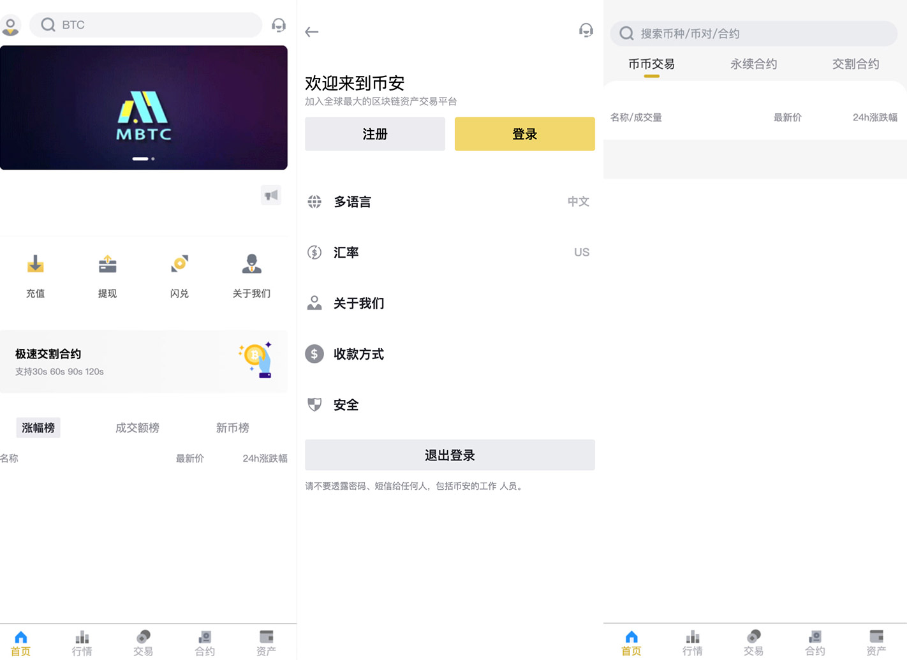Open 多语言 language setting
The image size is (907, 660).
[450, 202]
